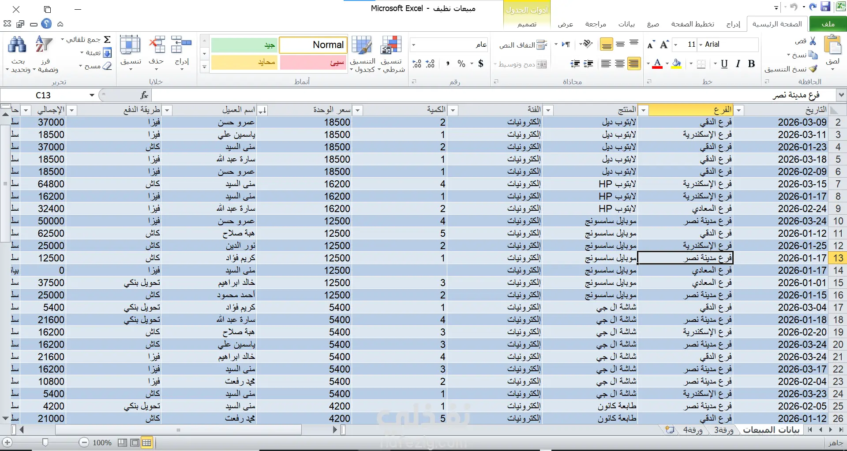This screenshot has width=847, height=451.
Task: Switch to the صيغ (Formulas) tab
Action: coord(653,24)
